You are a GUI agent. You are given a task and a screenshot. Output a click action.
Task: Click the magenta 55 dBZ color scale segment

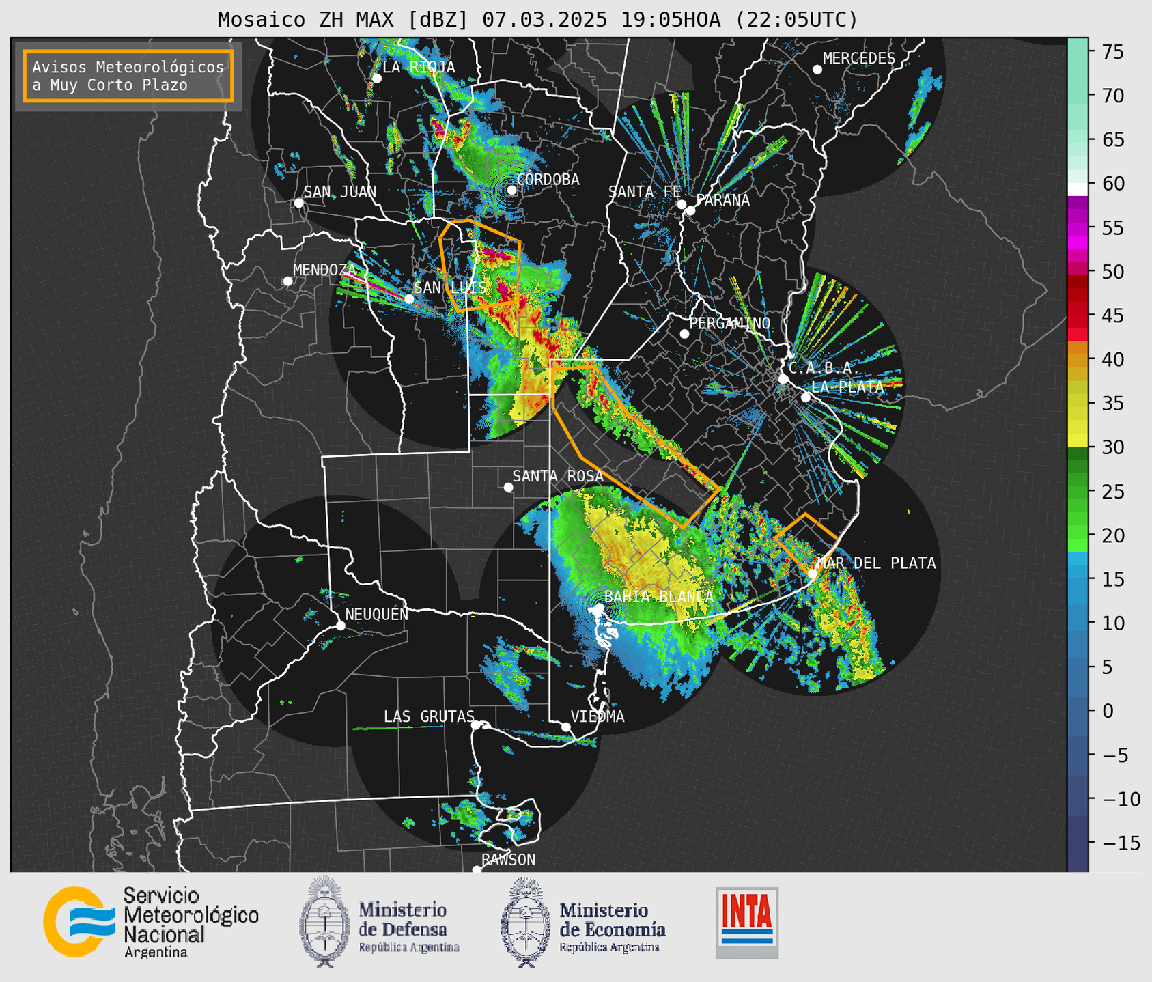point(1078,227)
